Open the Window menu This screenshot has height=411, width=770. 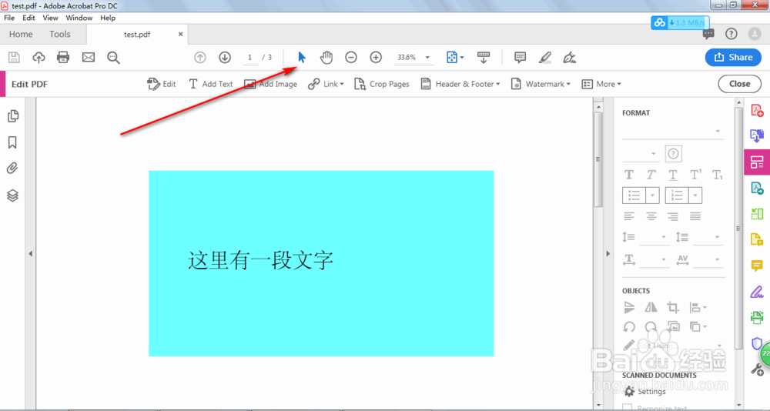point(79,18)
